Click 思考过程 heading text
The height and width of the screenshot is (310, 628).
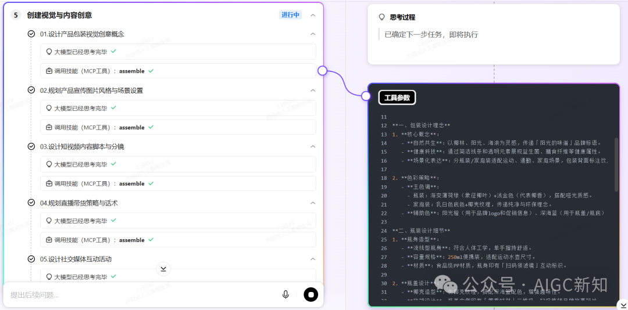pyautogui.click(x=402, y=17)
